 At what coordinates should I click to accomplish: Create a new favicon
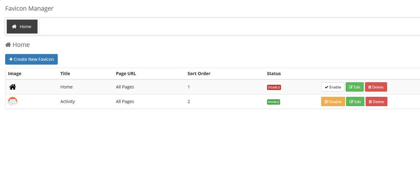click(x=31, y=59)
